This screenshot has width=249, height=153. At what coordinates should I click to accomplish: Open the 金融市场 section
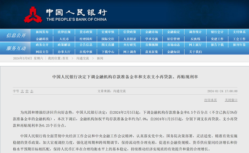tap(151, 32)
